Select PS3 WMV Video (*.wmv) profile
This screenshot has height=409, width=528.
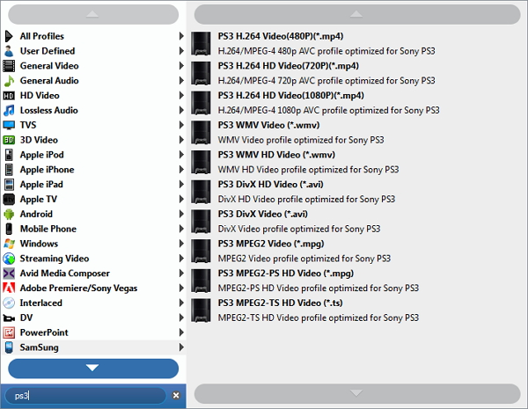(357, 132)
